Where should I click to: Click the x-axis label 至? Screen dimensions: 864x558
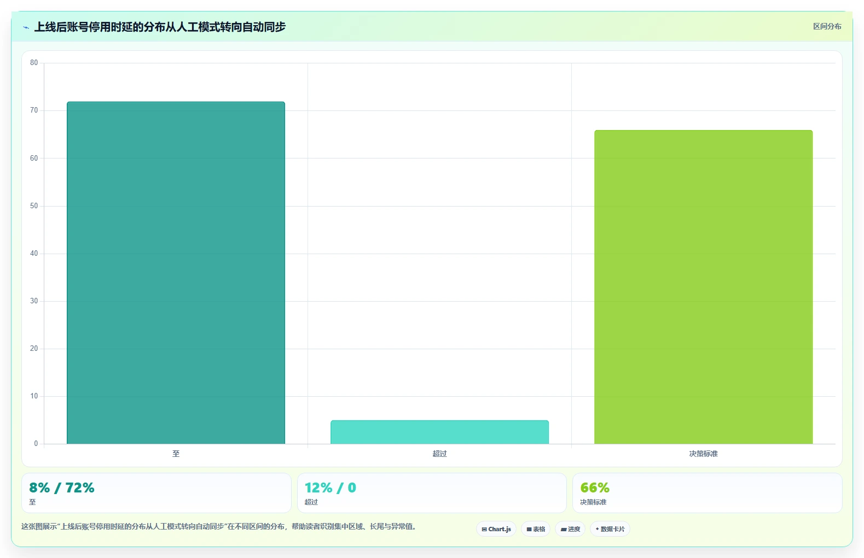[x=176, y=454]
